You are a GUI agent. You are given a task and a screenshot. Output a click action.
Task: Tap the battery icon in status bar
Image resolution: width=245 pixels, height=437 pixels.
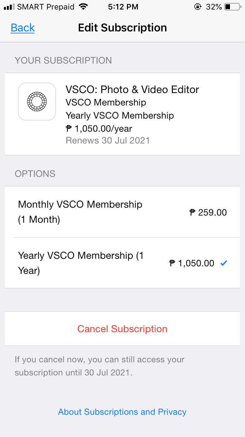[x=232, y=7]
